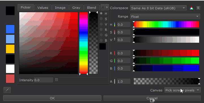Select the V radio button
204x103 pixels.
coord(101,24)
